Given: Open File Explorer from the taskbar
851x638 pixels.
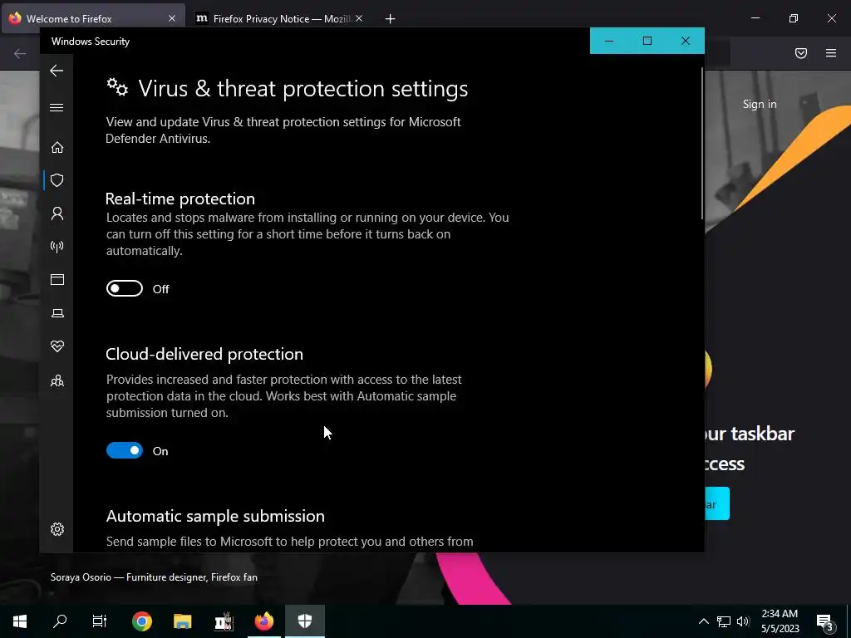Looking at the screenshot, I should point(182,621).
